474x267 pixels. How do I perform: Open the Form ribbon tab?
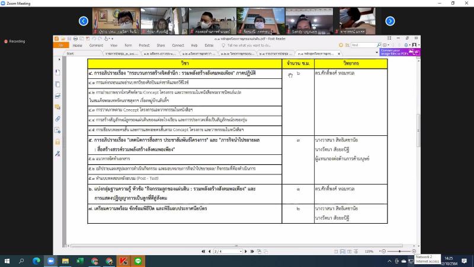click(x=128, y=46)
